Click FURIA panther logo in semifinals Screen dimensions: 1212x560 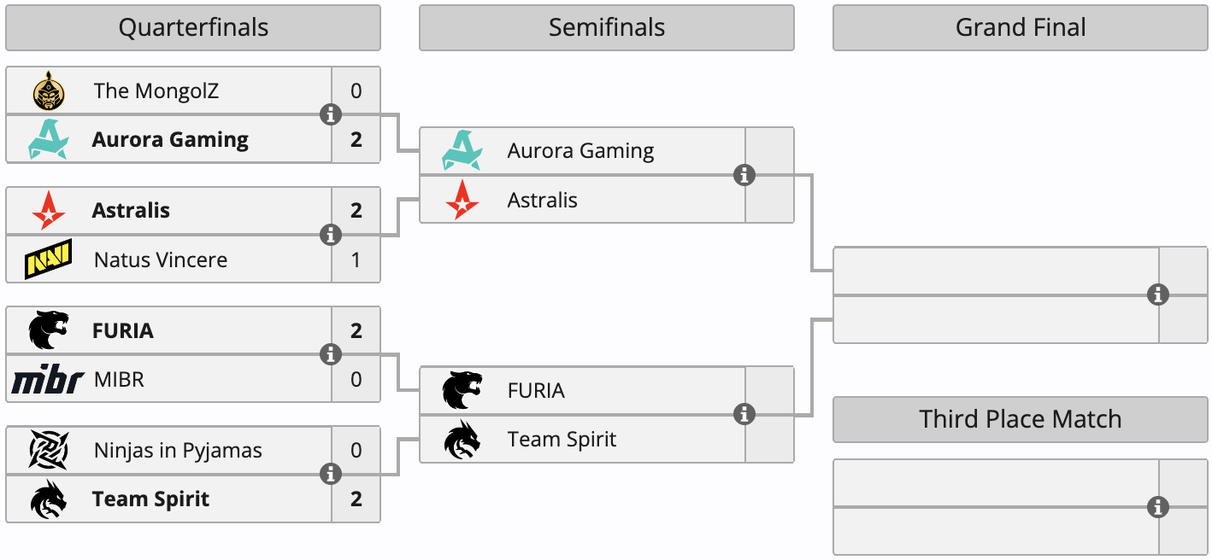tap(462, 390)
